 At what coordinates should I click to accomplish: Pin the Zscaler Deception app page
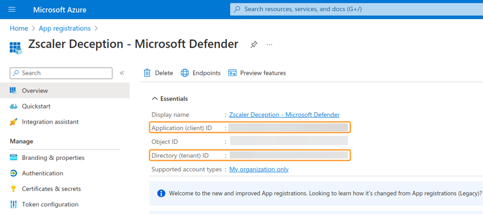coord(254,44)
